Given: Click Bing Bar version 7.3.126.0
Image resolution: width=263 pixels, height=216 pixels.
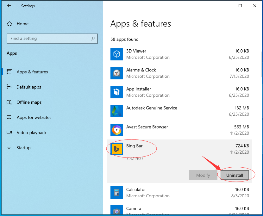Looking at the screenshot, I should 135,158.
